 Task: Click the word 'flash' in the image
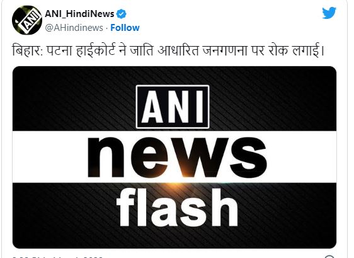click(177, 208)
